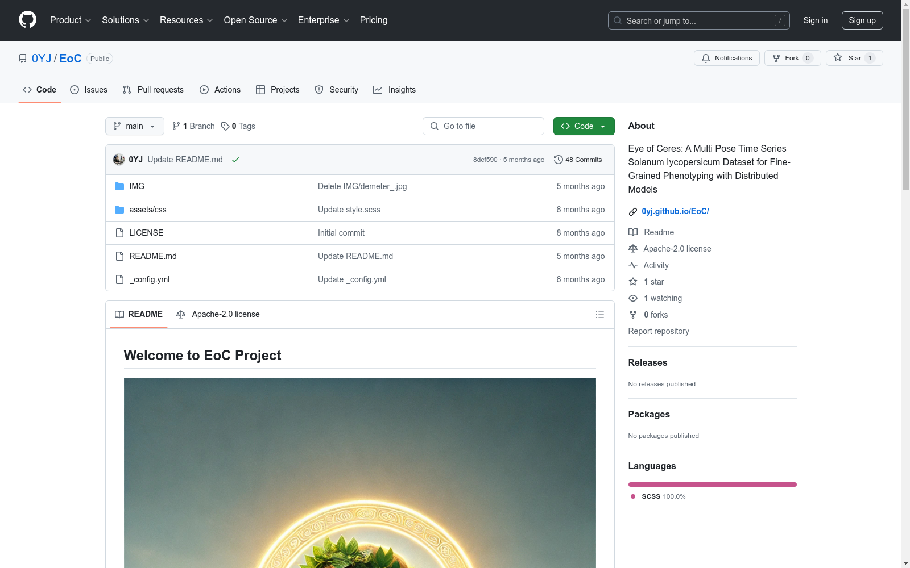
Task: Open the EoC repository name link
Action: (x=71, y=59)
